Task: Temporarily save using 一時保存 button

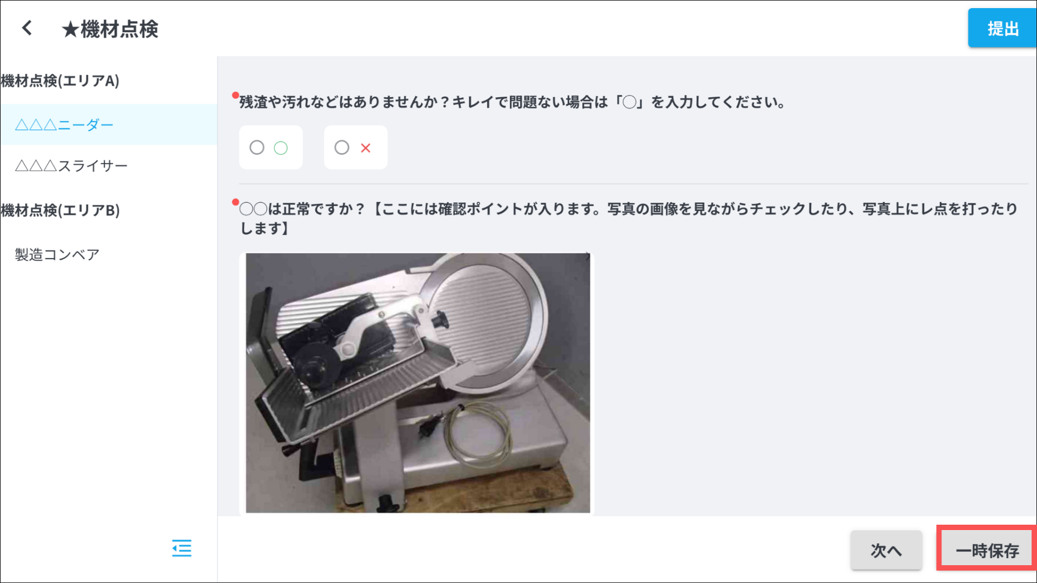Action: coord(987,550)
